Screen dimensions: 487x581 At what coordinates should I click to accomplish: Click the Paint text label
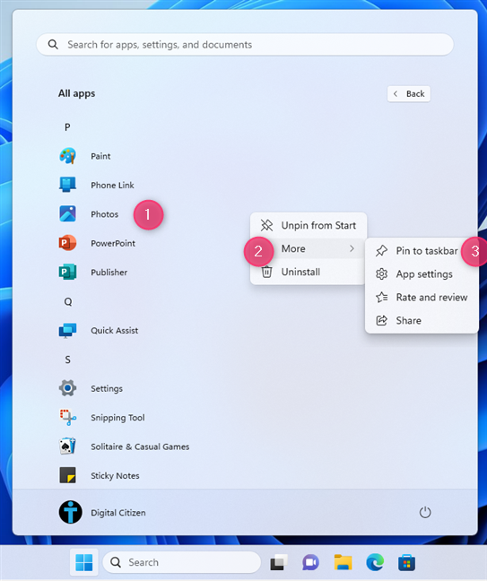tap(100, 156)
